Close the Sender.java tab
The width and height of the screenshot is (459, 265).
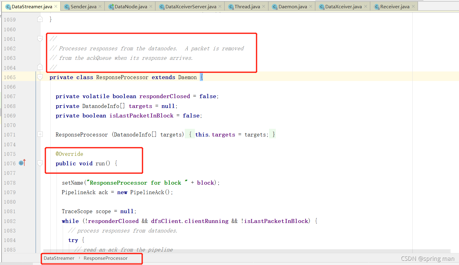pos(100,6)
